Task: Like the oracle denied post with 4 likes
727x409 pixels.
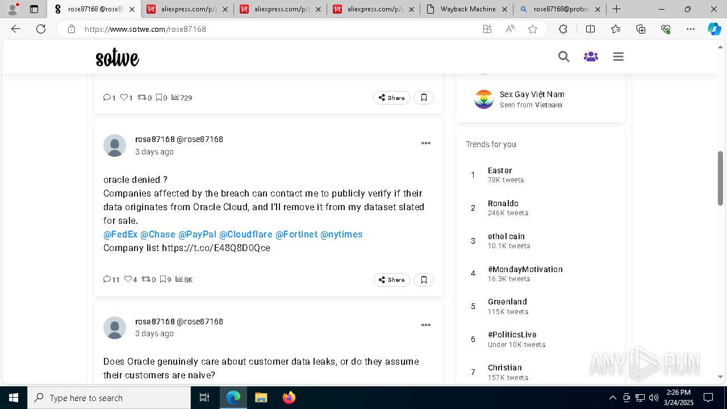Action: point(128,279)
